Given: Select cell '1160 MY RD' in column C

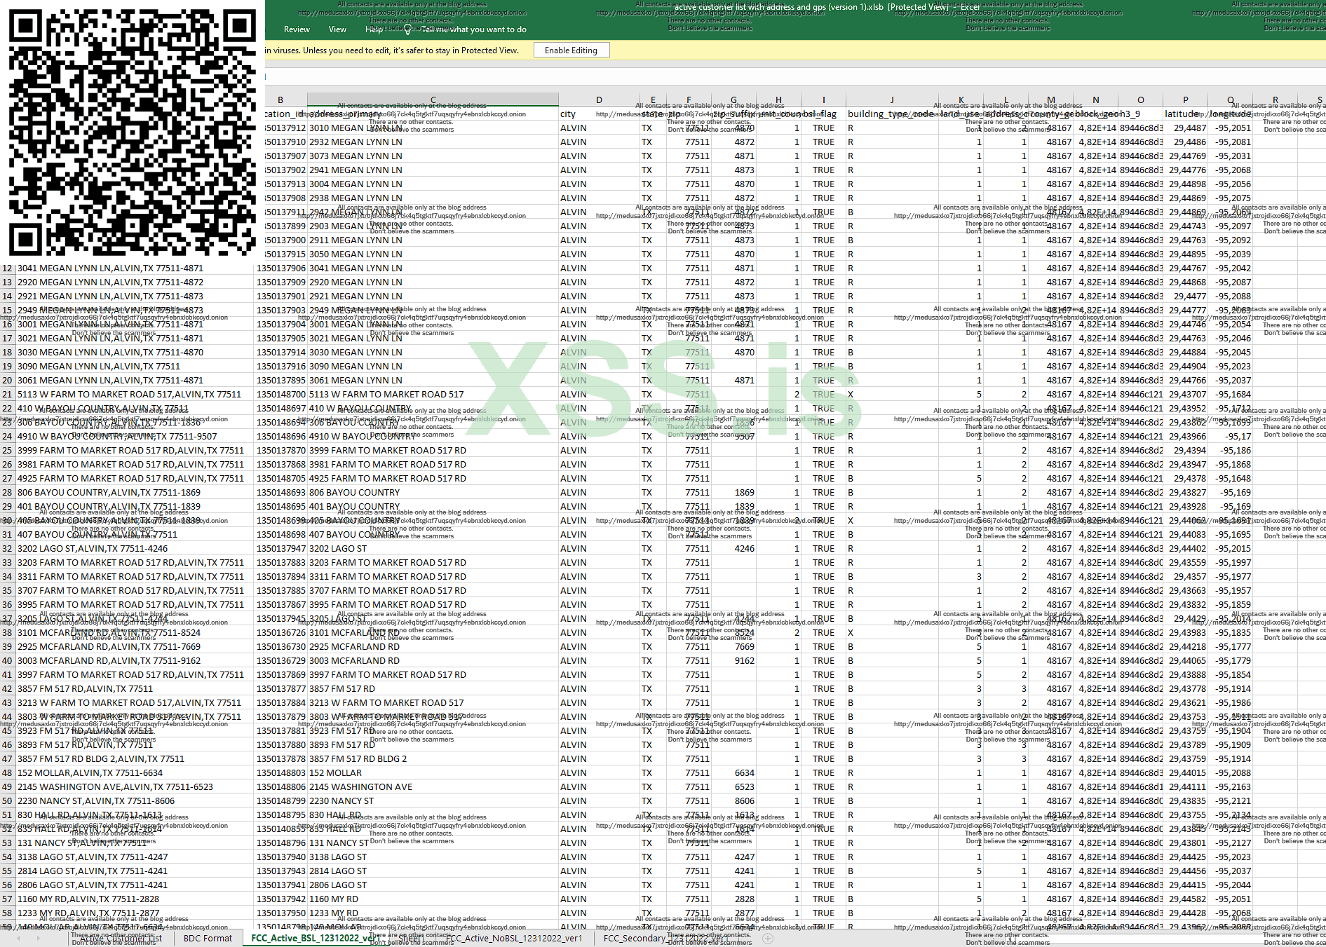Looking at the screenshot, I should pyautogui.click(x=433, y=899).
